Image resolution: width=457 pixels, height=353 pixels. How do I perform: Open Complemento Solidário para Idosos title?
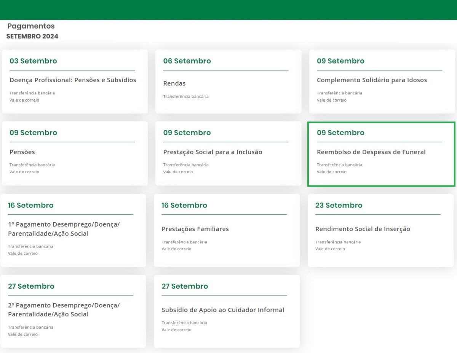pos(372,80)
